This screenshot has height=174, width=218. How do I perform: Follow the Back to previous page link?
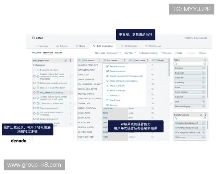pos(196,38)
